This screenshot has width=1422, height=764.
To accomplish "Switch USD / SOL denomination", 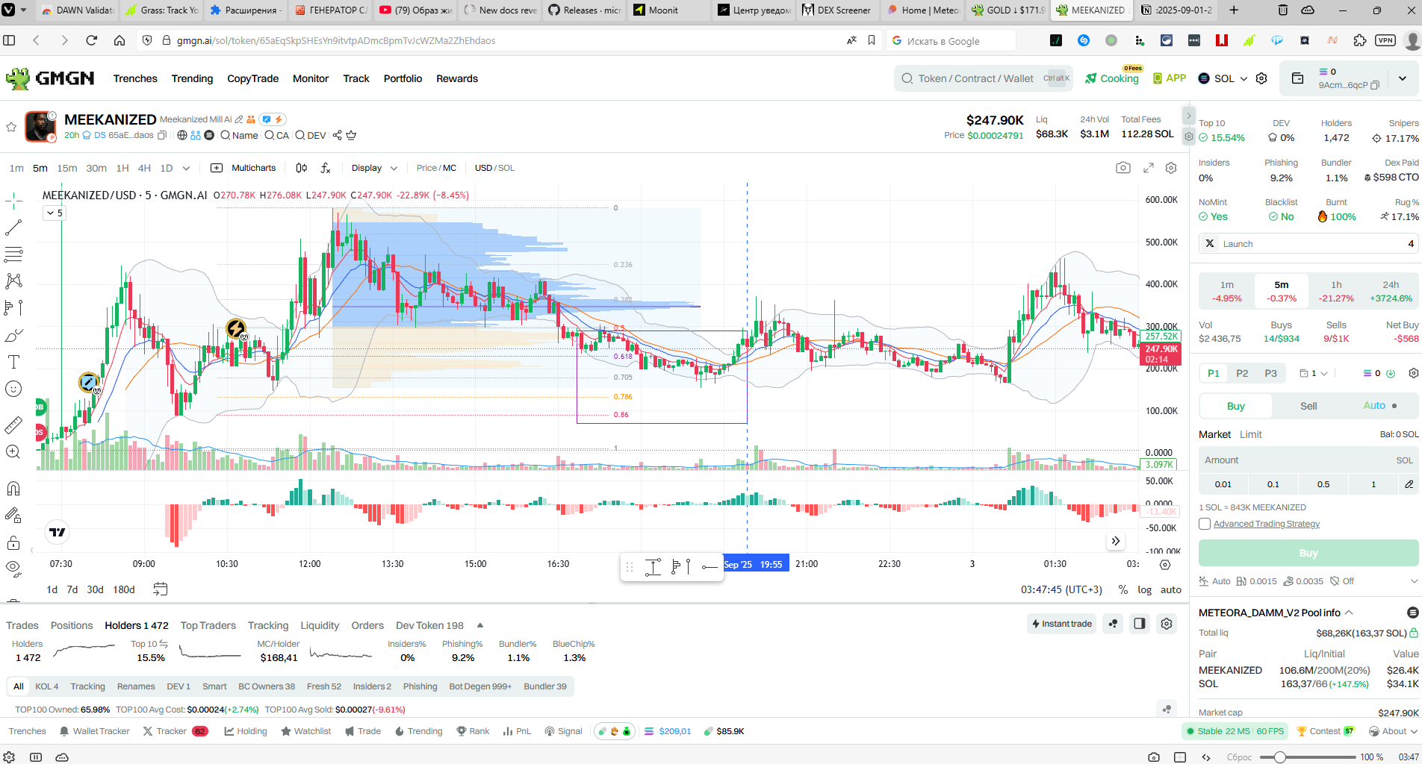I will pos(494,168).
